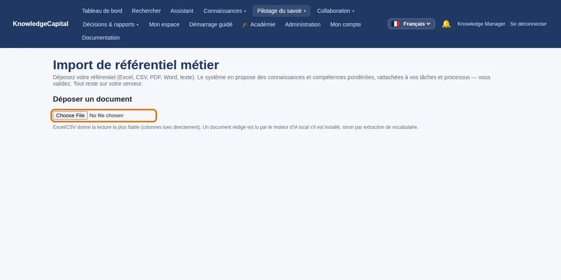Click the 'Import de référentiel métier' heading

pyautogui.click(x=136, y=65)
